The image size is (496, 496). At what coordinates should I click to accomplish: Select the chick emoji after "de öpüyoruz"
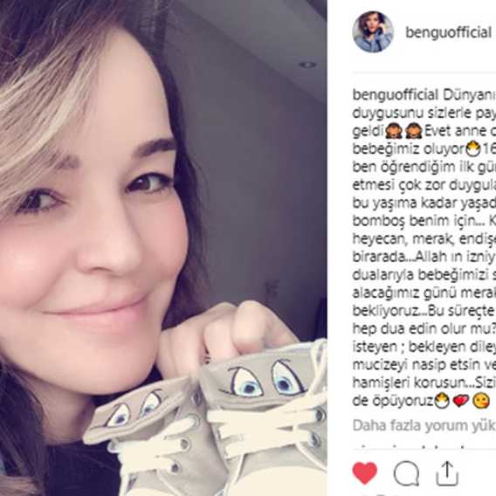(x=442, y=401)
